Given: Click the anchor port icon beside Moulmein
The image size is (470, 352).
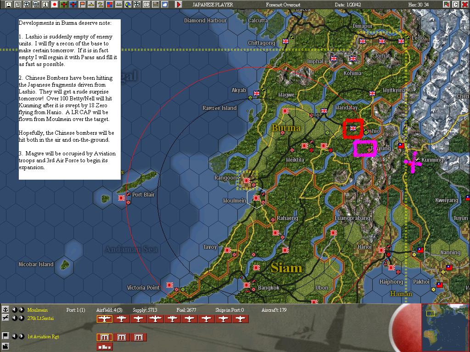Looking at the screenshot, I should (5, 309).
